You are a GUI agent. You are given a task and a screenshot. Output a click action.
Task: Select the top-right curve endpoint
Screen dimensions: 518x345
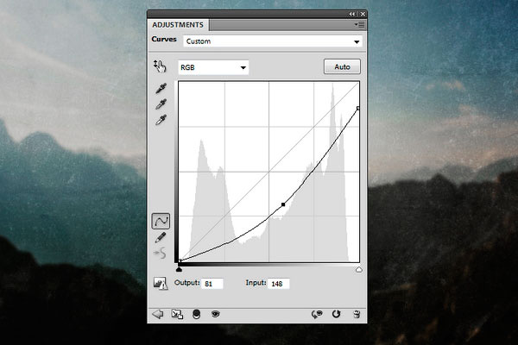tap(358, 109)
